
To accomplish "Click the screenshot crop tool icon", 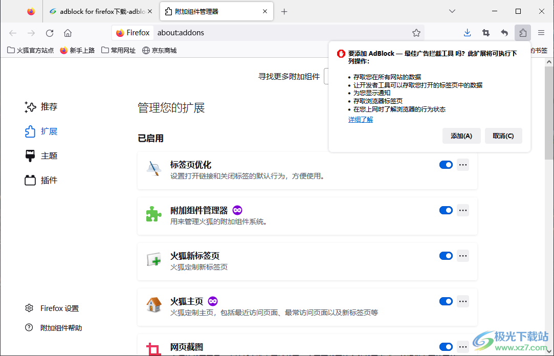I will pos(486,33).
